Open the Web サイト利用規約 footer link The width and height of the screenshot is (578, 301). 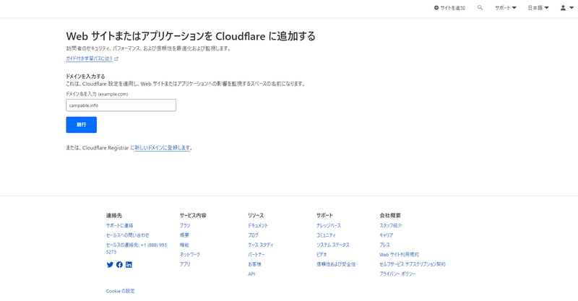click(x=400, y=255)
